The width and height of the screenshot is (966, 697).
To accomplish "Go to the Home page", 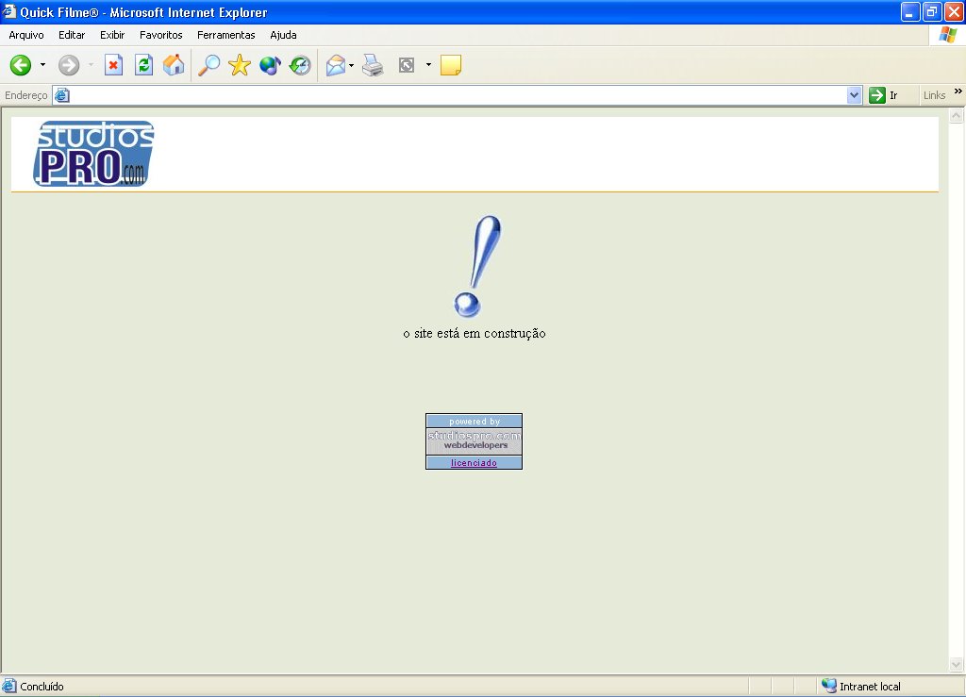I will 174,65.
